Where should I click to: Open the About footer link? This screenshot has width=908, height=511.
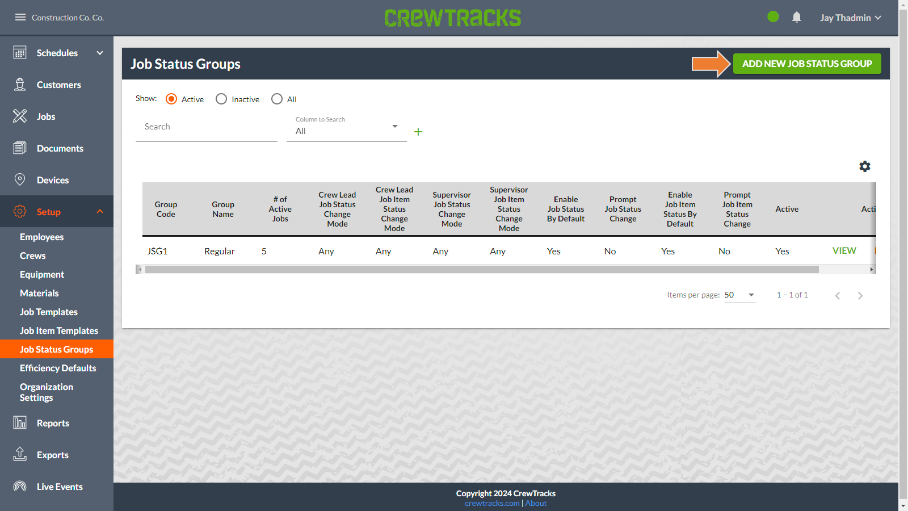(536, 503)
